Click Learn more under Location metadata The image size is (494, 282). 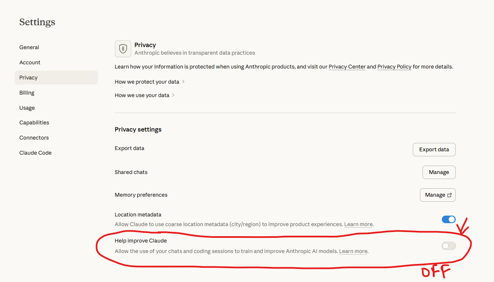pyautogui.click(x=358, y=224)
